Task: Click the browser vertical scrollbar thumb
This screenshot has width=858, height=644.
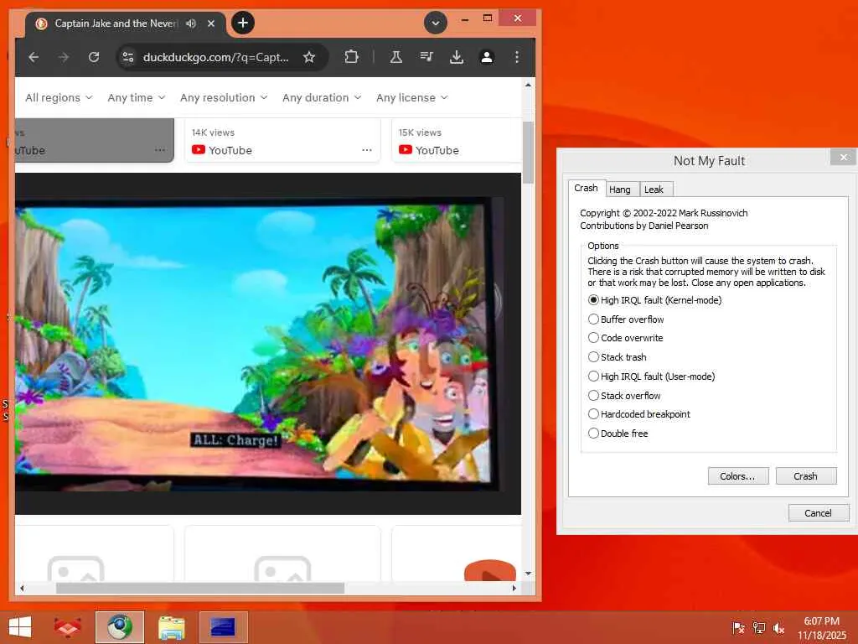Action: coord(528,153)
